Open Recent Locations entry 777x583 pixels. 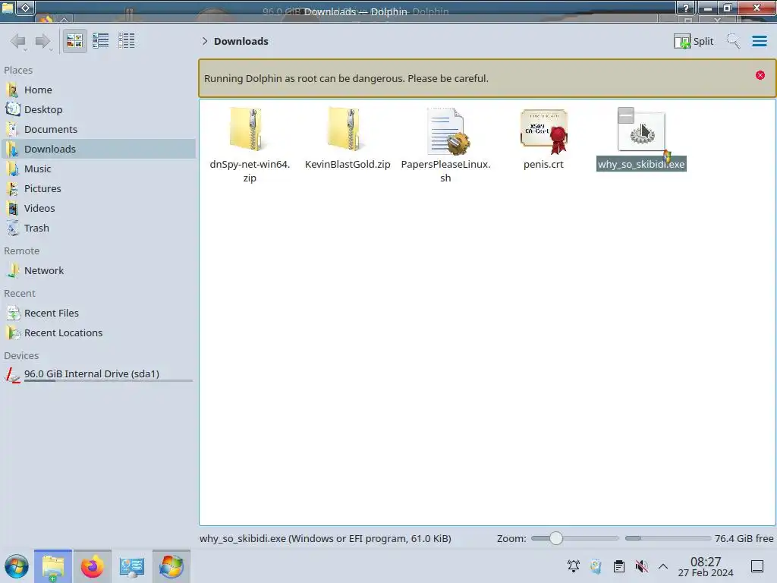click(x=99, y=333)
